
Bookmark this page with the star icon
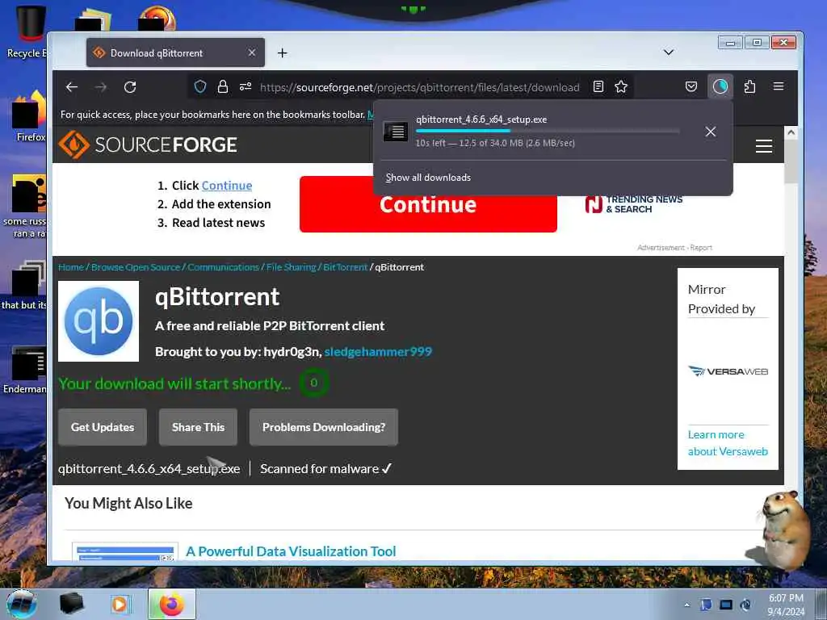(x=621, y=86)
